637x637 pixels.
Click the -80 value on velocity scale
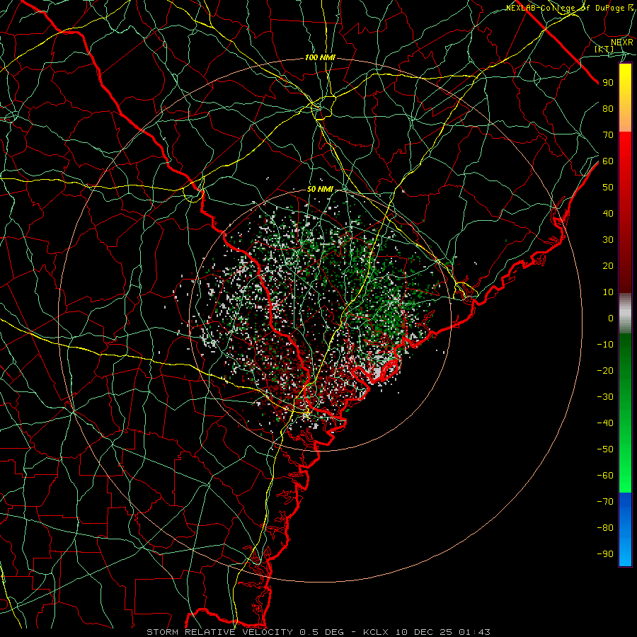(x=605, y=528)
